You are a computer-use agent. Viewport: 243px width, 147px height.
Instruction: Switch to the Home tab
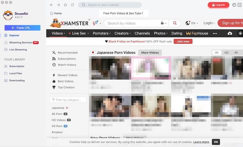tap(56, 13)
